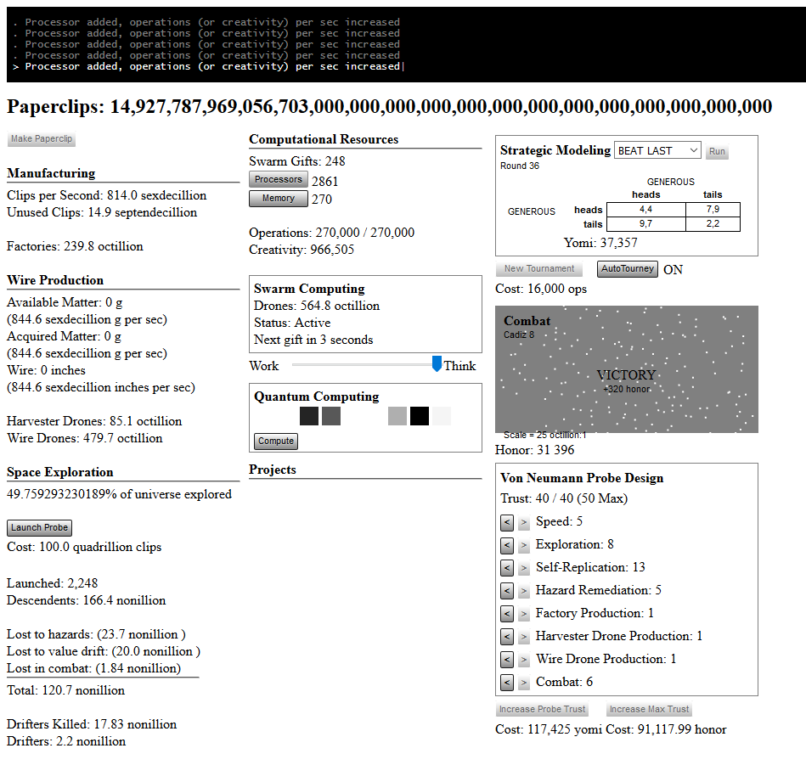Viewport: 806px width, 765px height.
Task: Click the tournament cost 16,000 ops
Action: (x=541, y=290)
